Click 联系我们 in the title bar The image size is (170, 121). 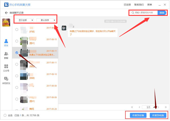pyautogui.click(x=139, y=5)
